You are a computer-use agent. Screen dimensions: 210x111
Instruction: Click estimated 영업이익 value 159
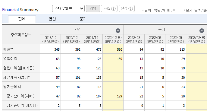pyautogui.click(x=120, y=59)
